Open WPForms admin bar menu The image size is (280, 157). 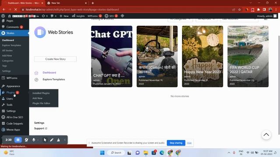(x=94, y=16)
